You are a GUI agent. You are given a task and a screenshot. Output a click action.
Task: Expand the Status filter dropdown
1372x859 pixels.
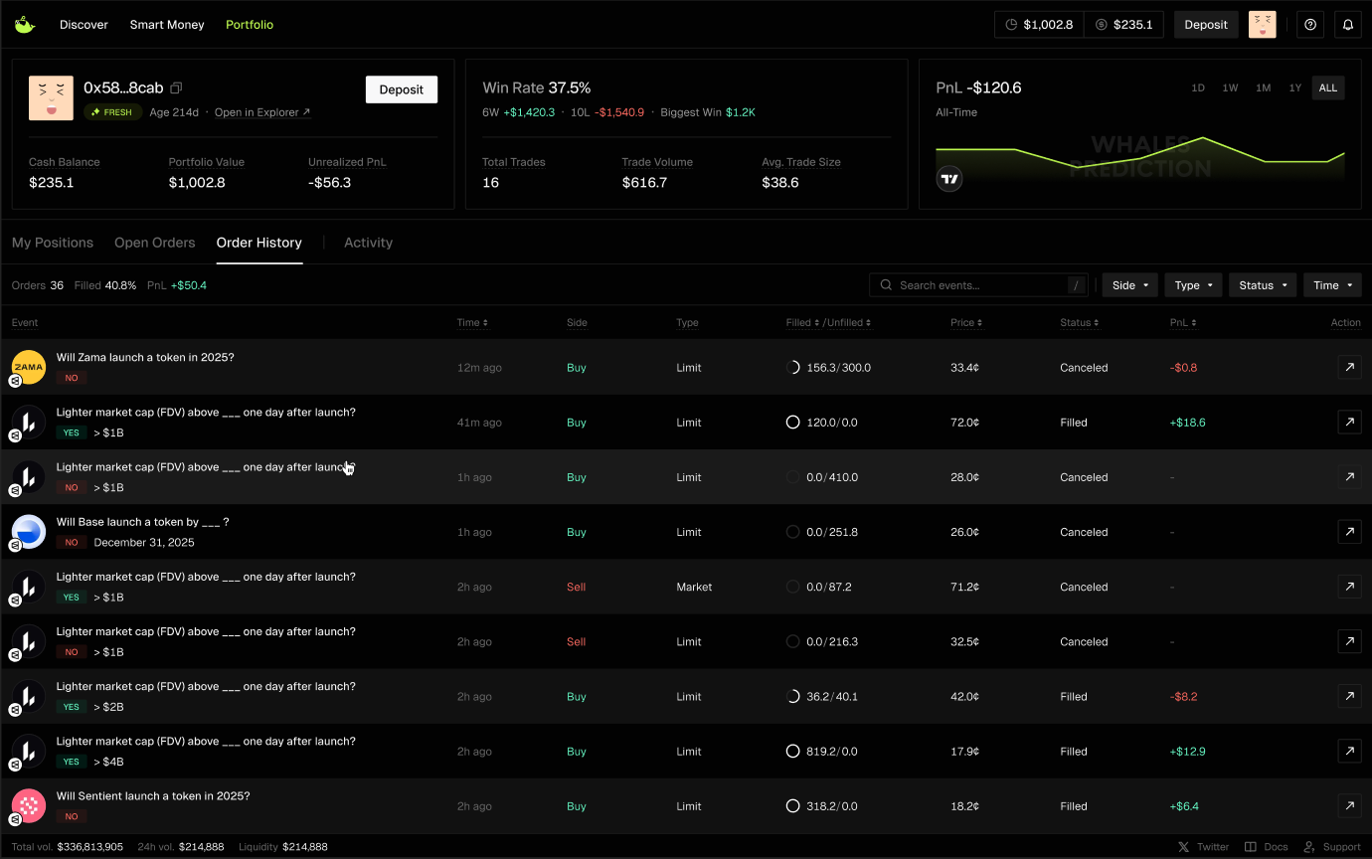(x=1262, y=285)
